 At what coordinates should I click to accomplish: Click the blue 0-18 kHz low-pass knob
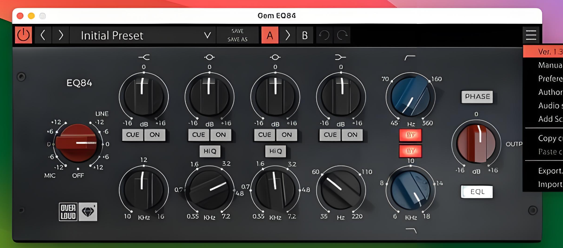click(410, 189)
